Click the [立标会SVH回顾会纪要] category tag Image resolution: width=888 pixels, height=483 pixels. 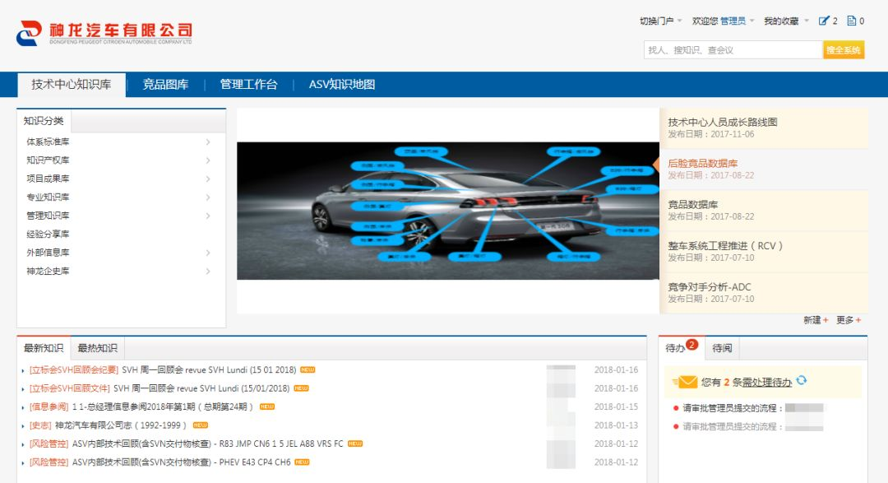[74, 369]
